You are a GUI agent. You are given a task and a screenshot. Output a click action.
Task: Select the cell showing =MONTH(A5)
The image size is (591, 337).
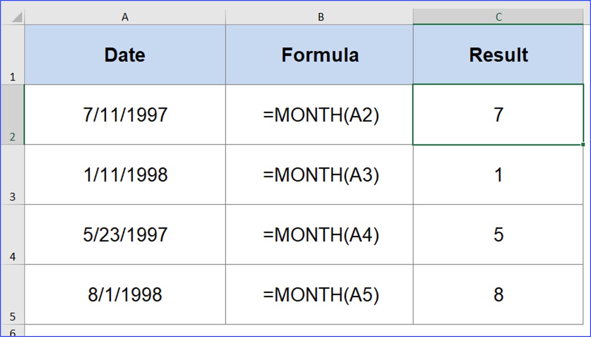click(321, 295)
